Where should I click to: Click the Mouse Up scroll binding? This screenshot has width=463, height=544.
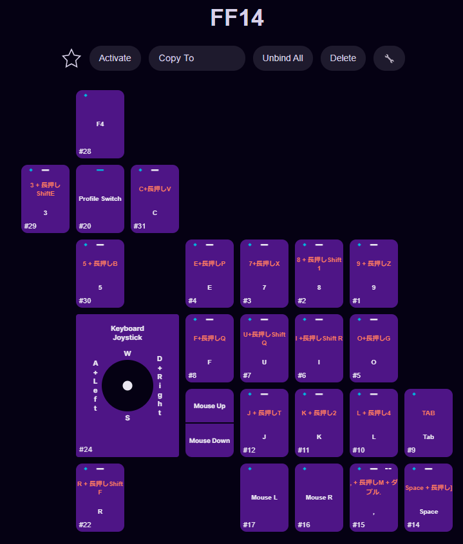point(210,406)
